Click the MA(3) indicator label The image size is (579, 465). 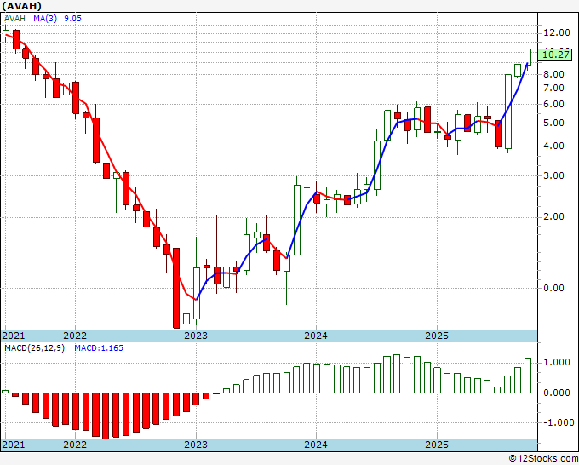click(45, 18)
